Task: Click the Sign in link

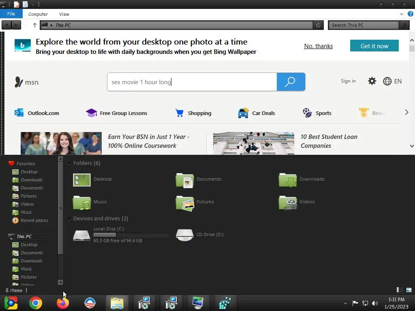Action: pos(348,81)
